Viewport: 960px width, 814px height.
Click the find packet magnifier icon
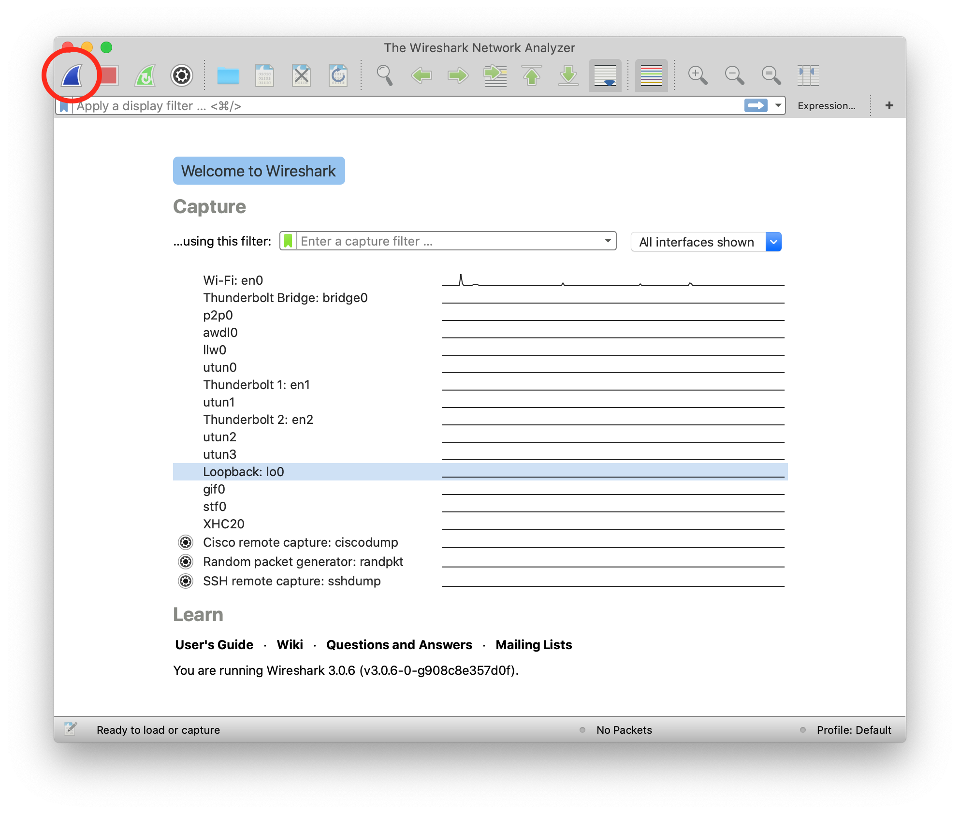[385, 76]
